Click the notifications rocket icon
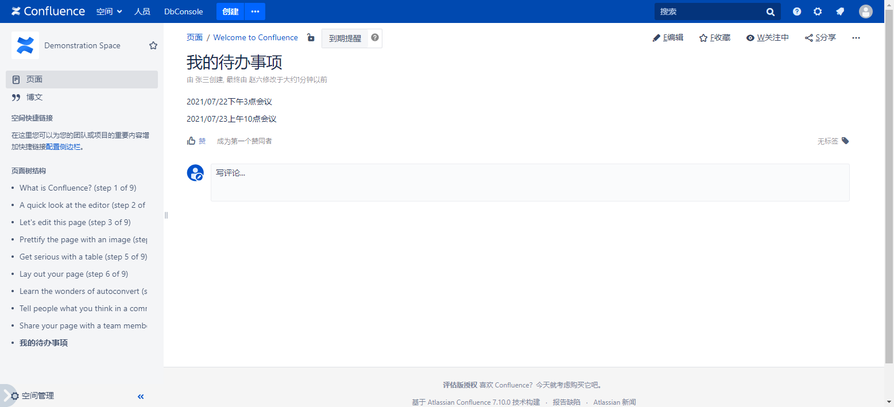Viewport: 894px width, 407px height. click(840, 11)
